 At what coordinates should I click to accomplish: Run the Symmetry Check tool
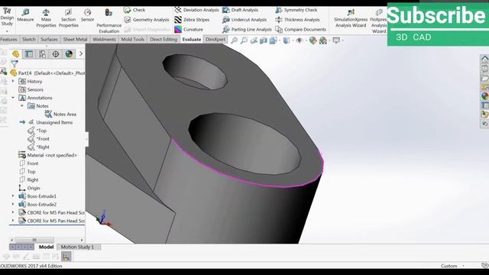tap(296, 10)
